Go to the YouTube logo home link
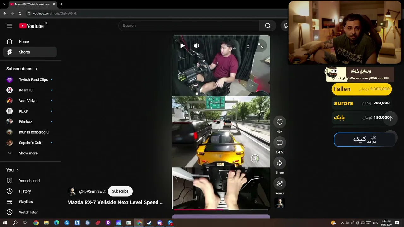This screenshot has width=404, height=227. point(31,26)
